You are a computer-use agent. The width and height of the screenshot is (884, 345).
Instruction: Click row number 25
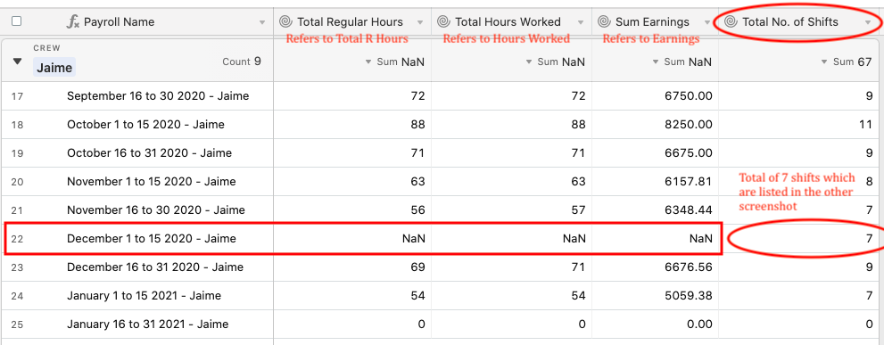coord(17,324)
